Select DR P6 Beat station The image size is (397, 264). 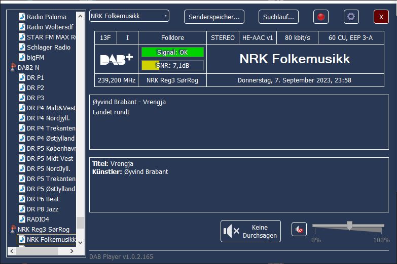point(43,199)
